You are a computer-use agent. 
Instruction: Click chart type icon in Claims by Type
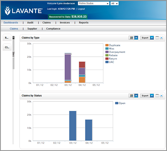(131, 38)
